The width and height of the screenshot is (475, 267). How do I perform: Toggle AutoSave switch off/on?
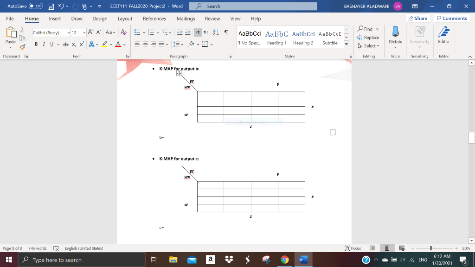point(36,6)
